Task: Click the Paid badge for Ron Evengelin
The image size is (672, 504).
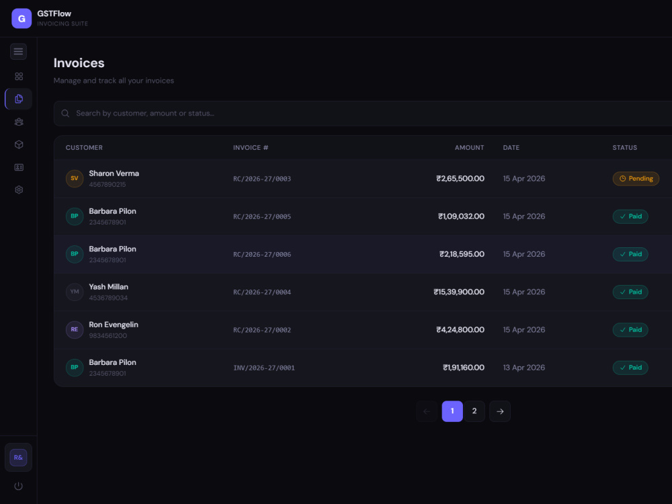Action: [630, 329]
